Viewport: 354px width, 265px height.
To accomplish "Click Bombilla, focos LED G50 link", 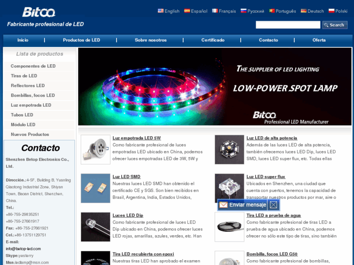I will coord(272,254).
